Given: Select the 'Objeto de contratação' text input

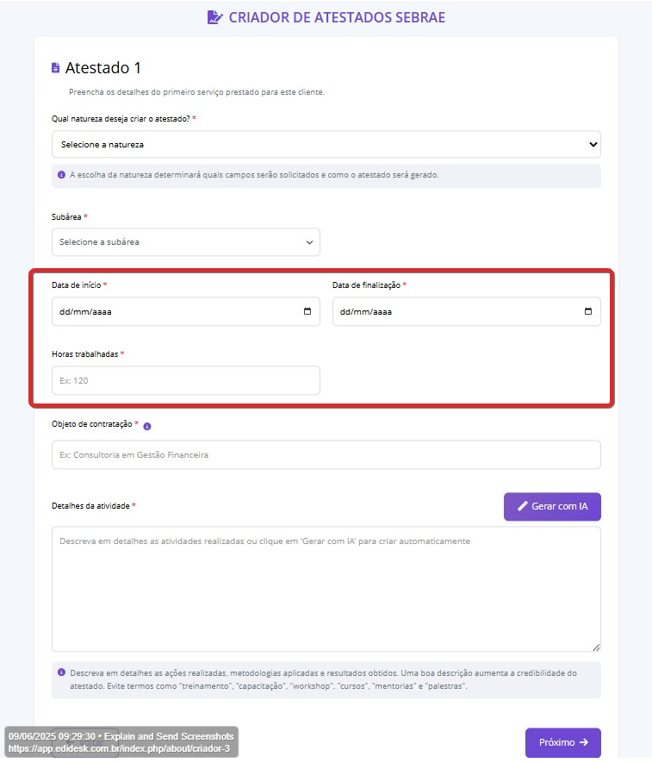Looking at the screenshot, I should click(x=326, y=454).
